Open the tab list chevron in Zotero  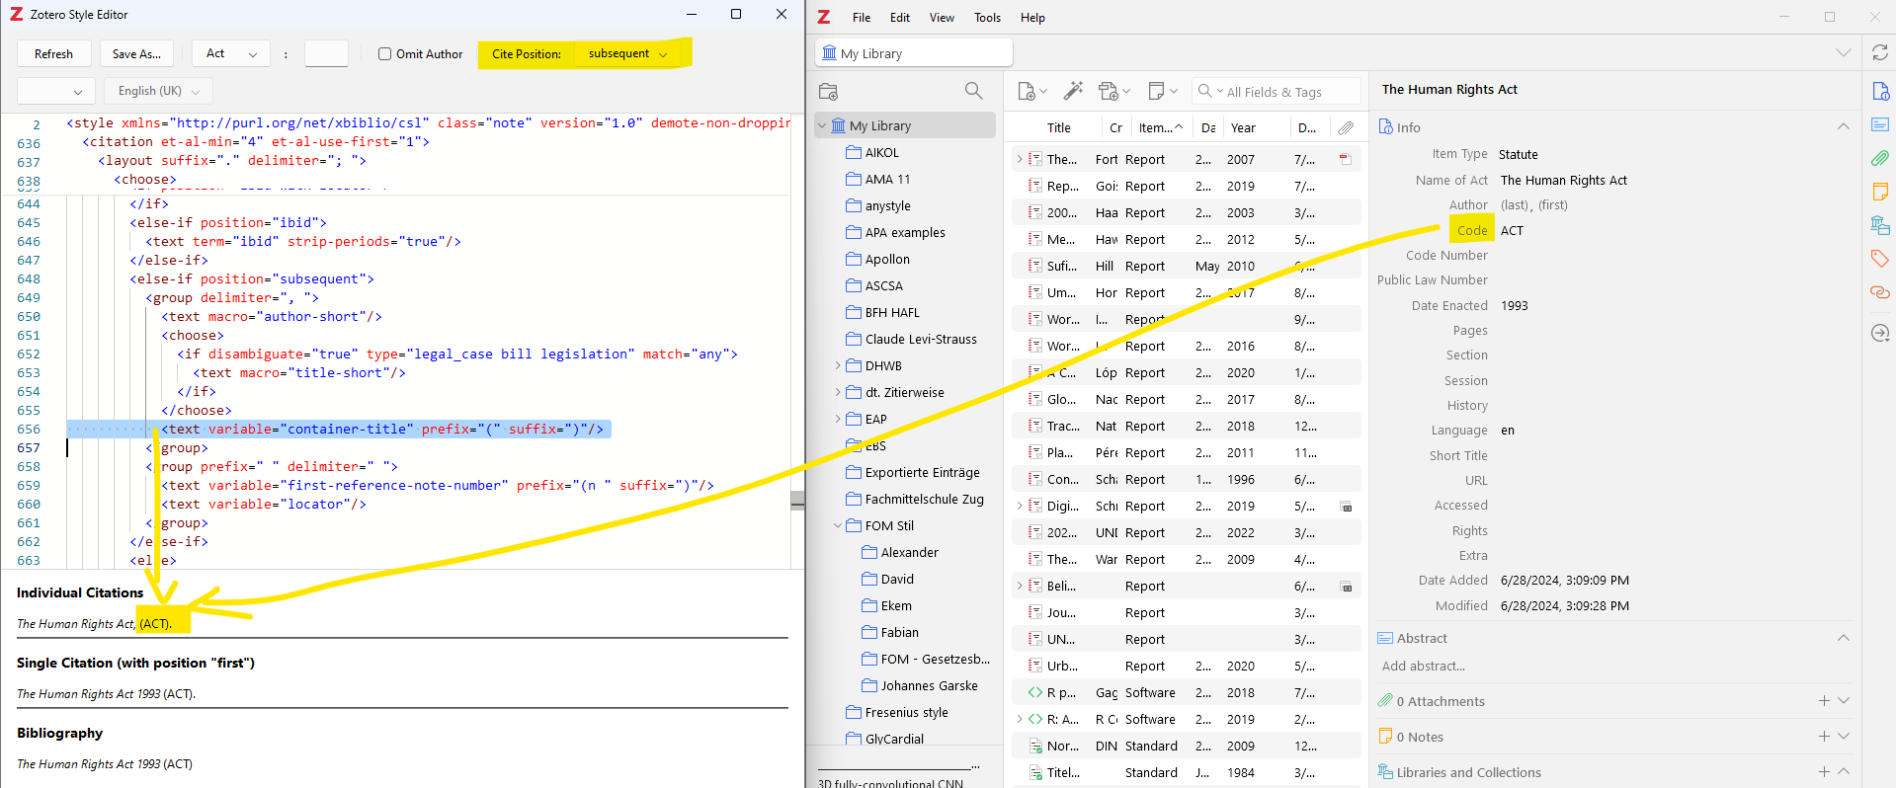[1844, 53]
